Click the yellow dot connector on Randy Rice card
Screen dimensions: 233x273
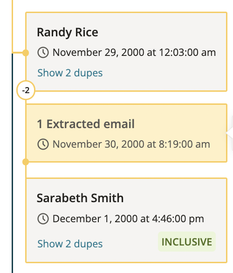click(x=26, y=53)
